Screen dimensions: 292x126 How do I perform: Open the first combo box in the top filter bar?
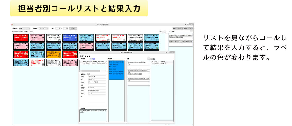coord(25,28)
